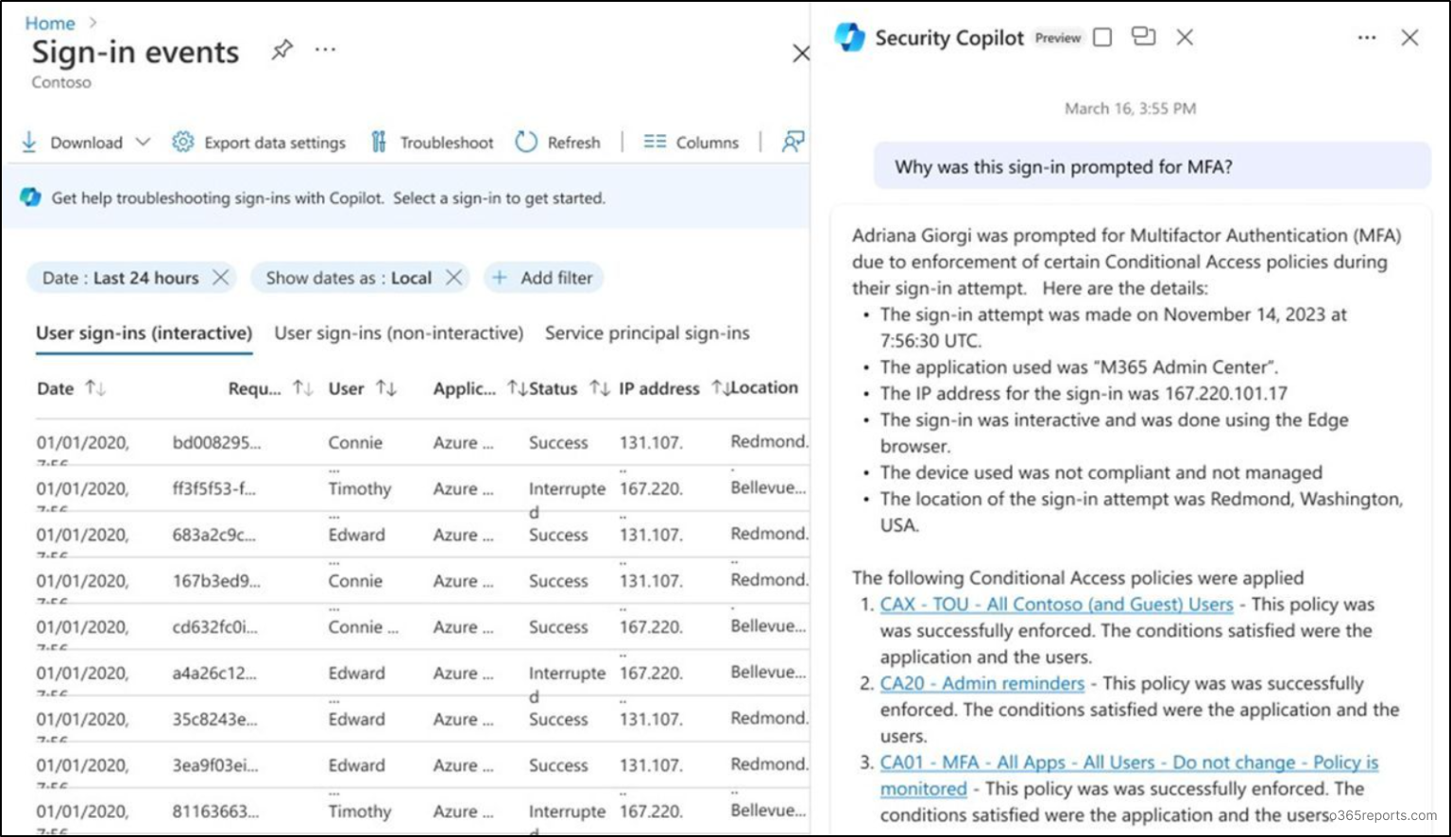This screenshot has width=1451, height=837.
Task: Click the 'Why was this sign-in prompted' prompt bubble
Action: [x=1152, y=167]
